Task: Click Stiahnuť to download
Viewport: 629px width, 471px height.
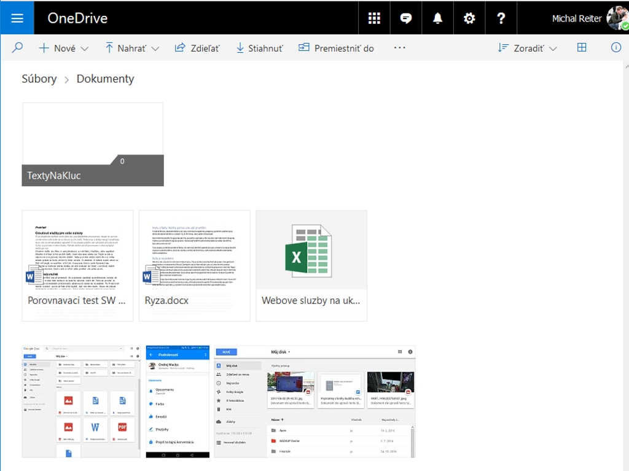Action: [x=259, y=48]
